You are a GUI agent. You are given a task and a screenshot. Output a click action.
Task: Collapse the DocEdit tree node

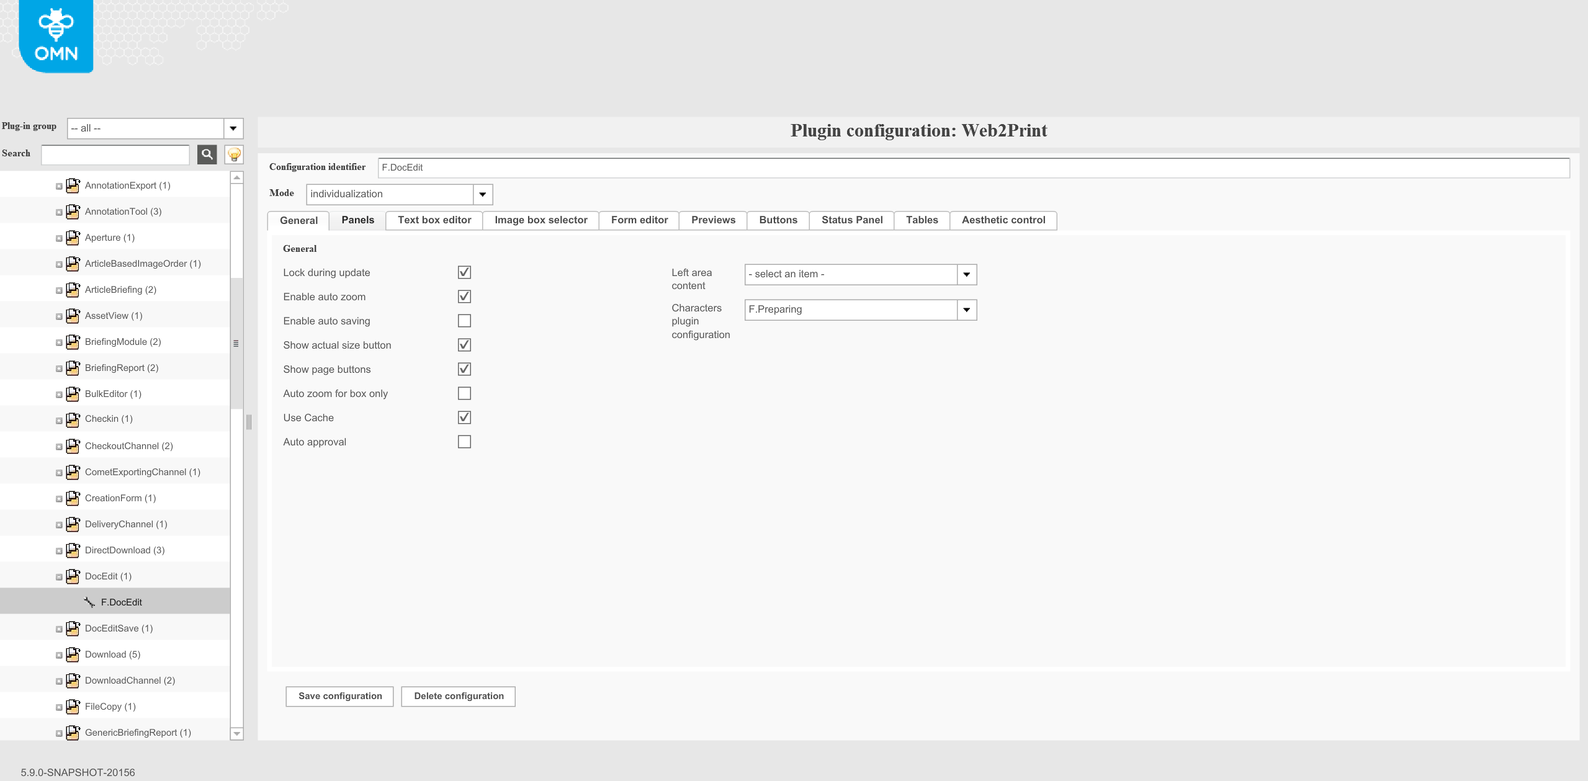[59, 577]
